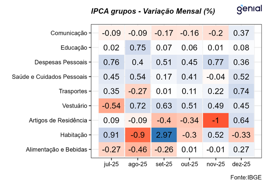
Task: Click the Despesas Pessoais row label
Action: [x=61, y=62]
